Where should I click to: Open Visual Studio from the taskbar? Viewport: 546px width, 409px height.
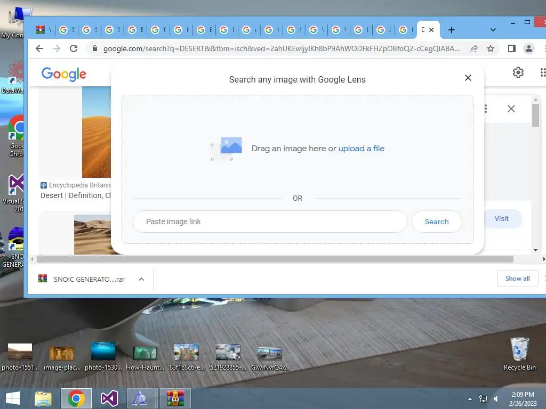pos(109,398)
